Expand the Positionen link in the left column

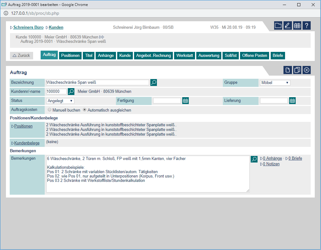(x=23, y=126)
